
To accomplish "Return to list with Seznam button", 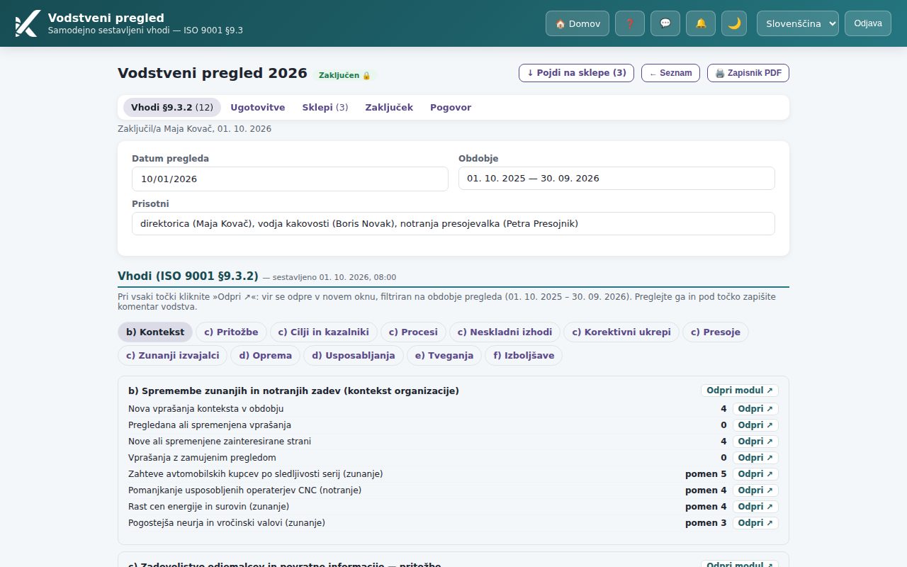I will click(671, 73).
